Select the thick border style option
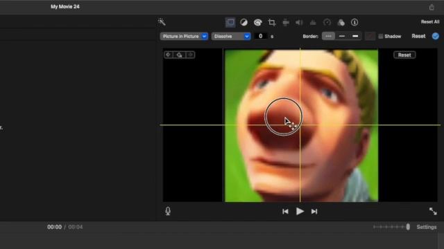 pos(355,36)
